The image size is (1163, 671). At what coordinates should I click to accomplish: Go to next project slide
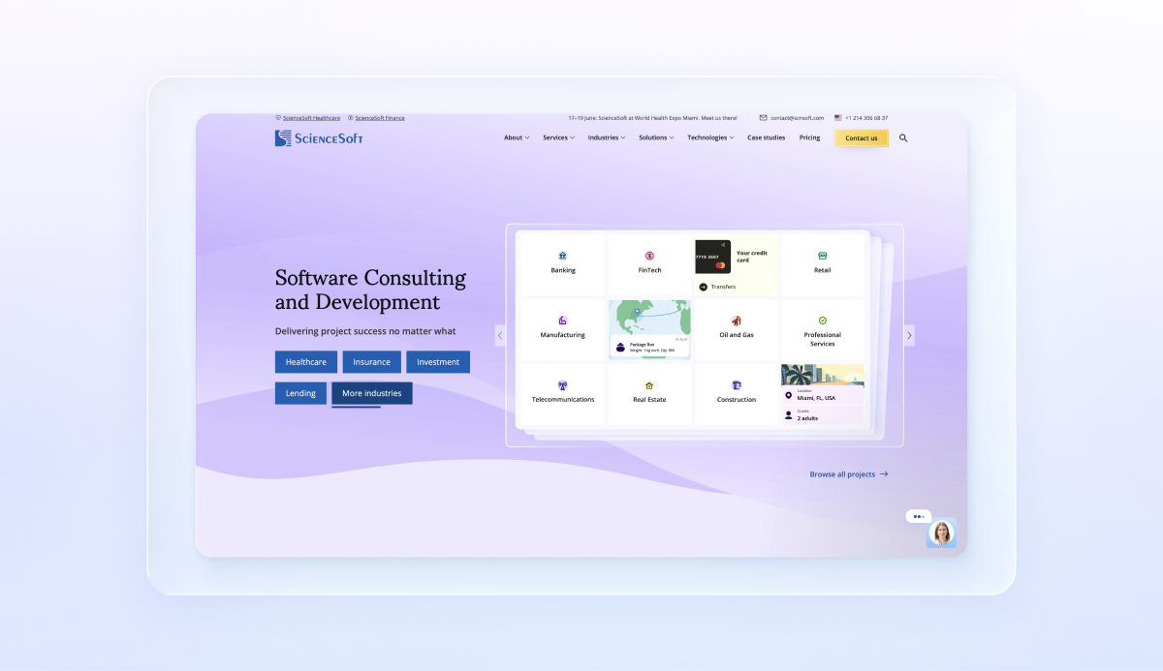[909, 335]
